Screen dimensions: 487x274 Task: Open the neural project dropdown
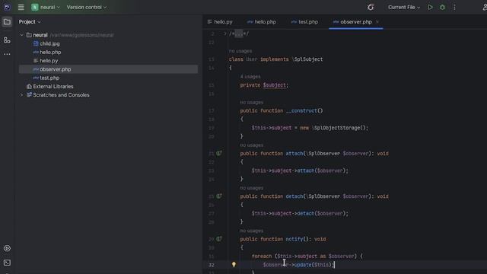[46, 7]
